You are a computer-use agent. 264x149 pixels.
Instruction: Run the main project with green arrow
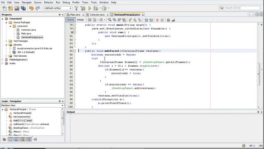pos(90,8)
